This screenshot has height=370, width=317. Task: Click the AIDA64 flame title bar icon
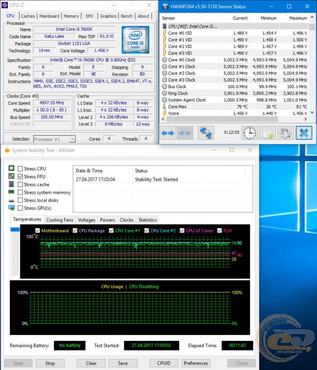7,150
